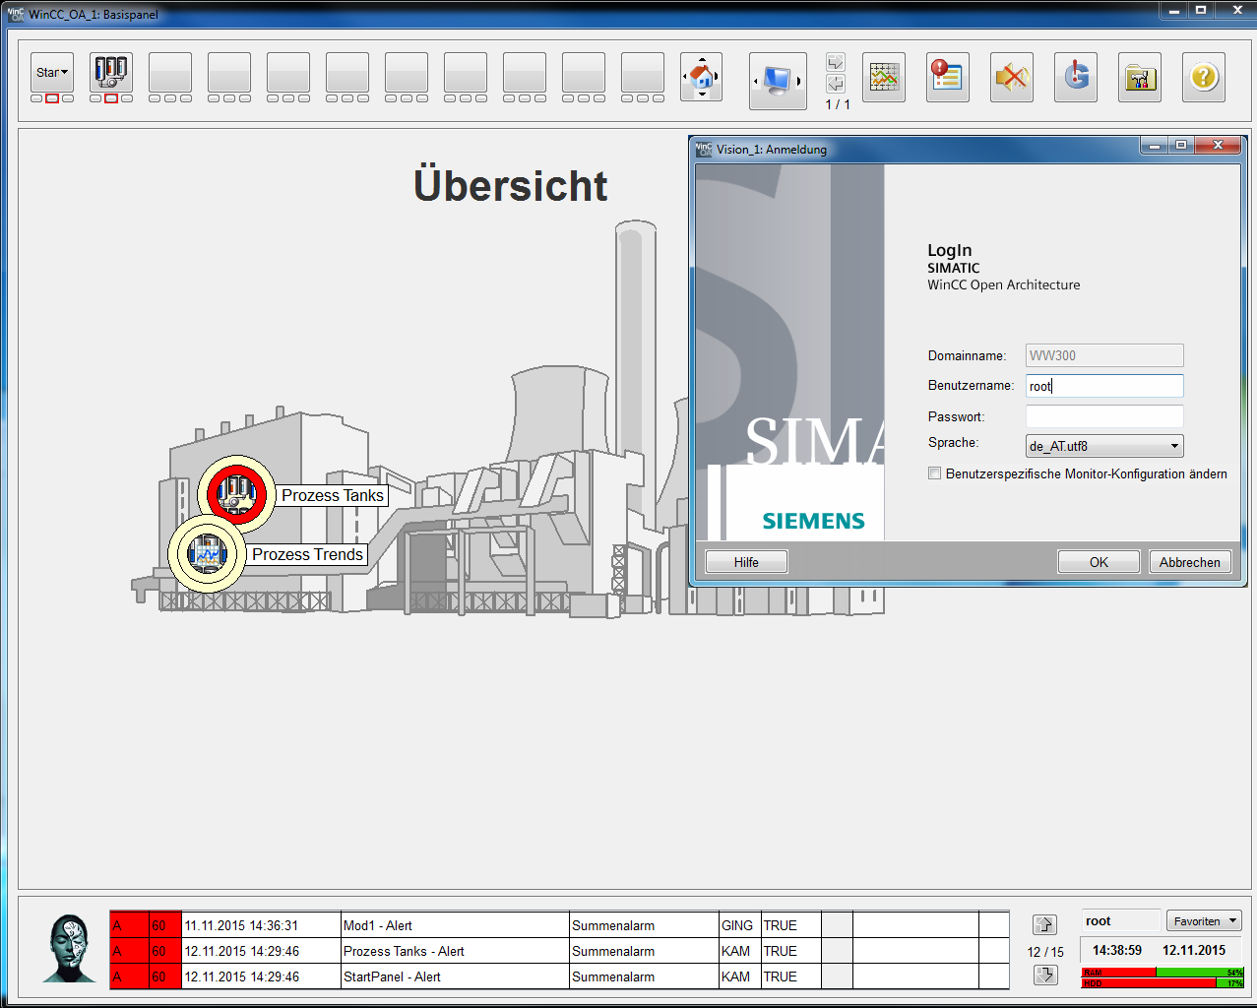Click the blue G login icon
The image size is (1257, 1008).
click(1076, 77)
